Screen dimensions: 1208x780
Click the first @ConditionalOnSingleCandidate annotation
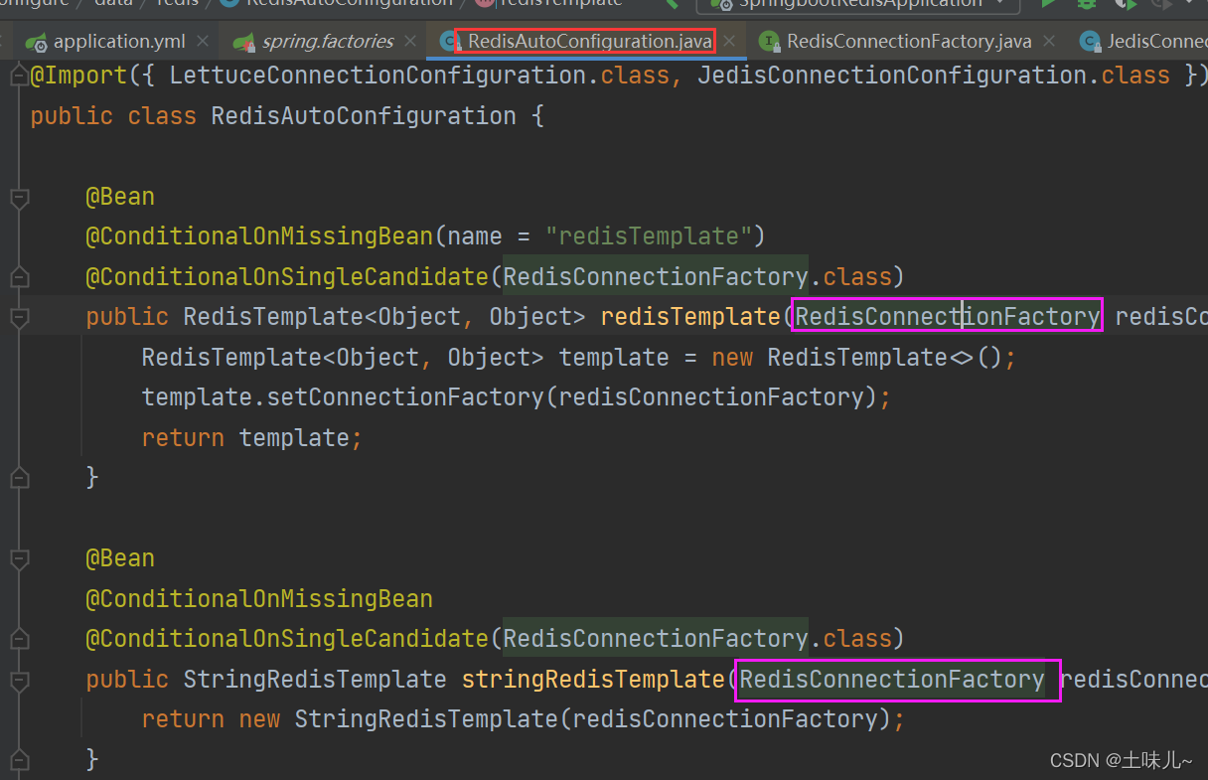(495, 277)
